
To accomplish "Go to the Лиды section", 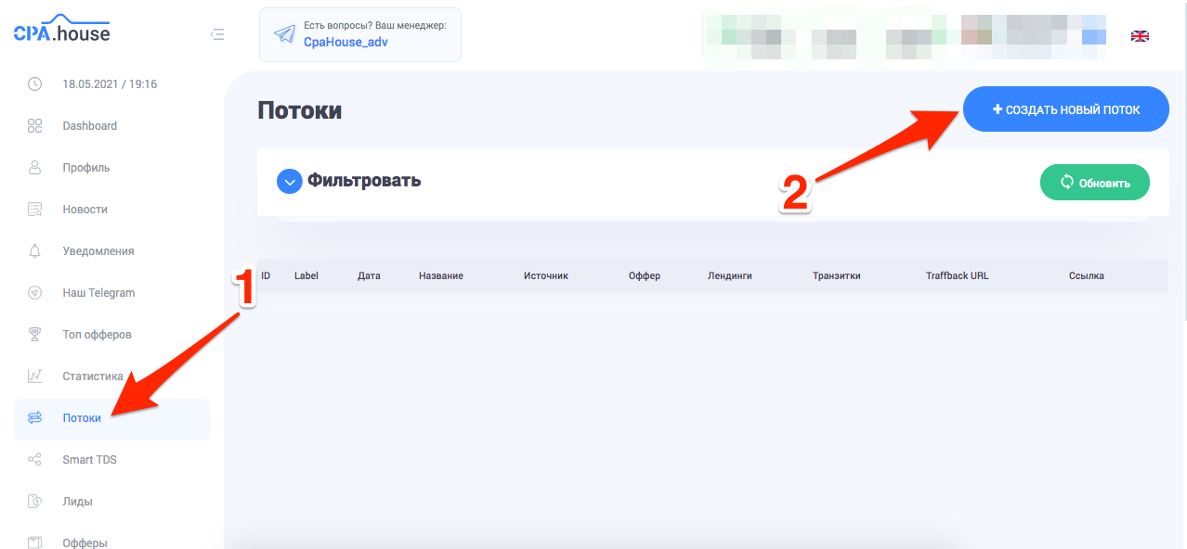I will 77,502.
